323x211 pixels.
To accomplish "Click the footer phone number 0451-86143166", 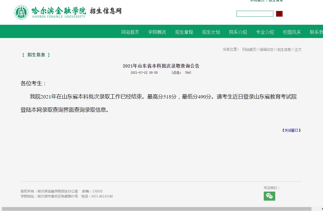I will pos(102,196).
